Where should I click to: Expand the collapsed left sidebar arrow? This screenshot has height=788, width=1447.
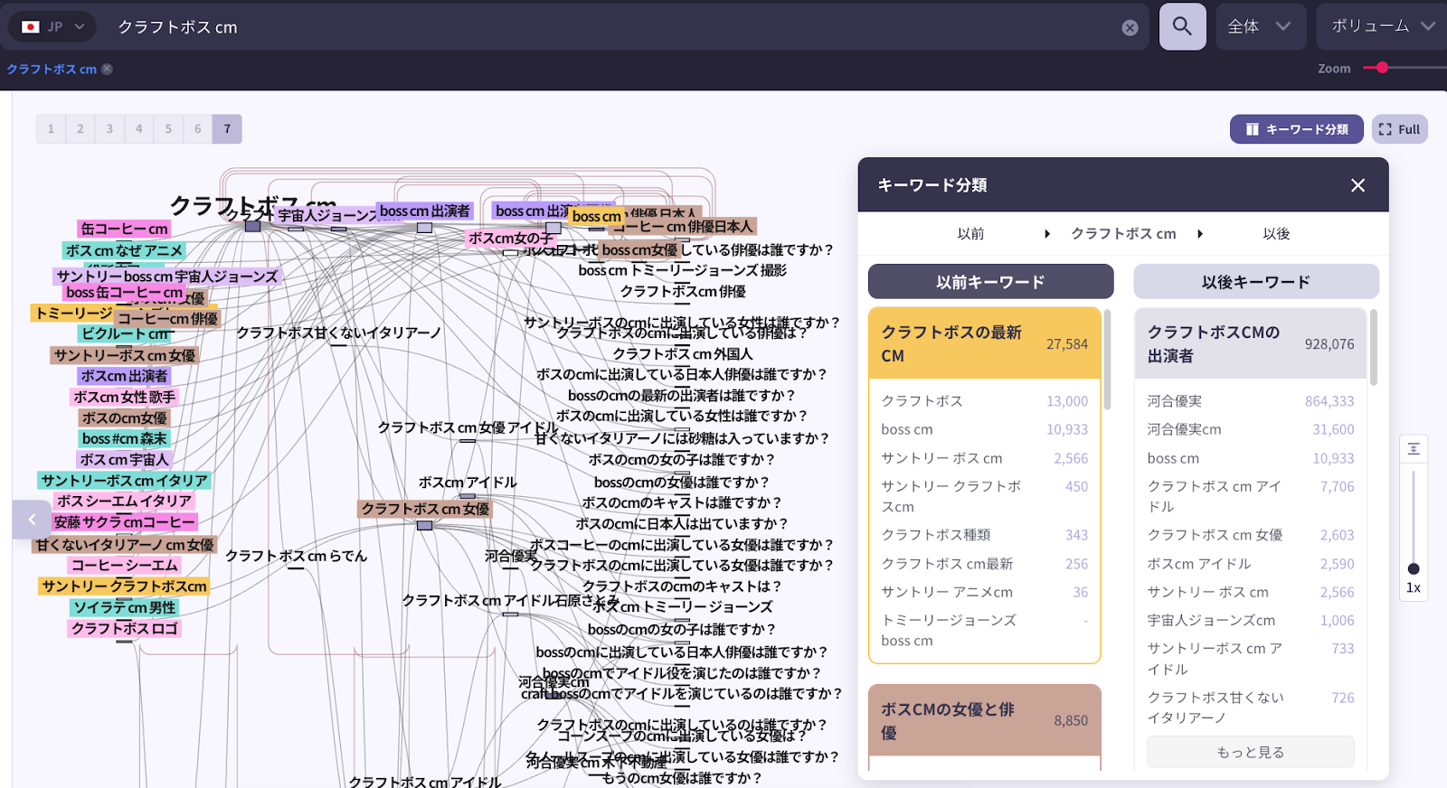(x=32, y=520)
